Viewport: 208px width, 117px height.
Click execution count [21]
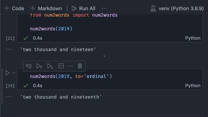pyautogui.click(x=10, y=38)
